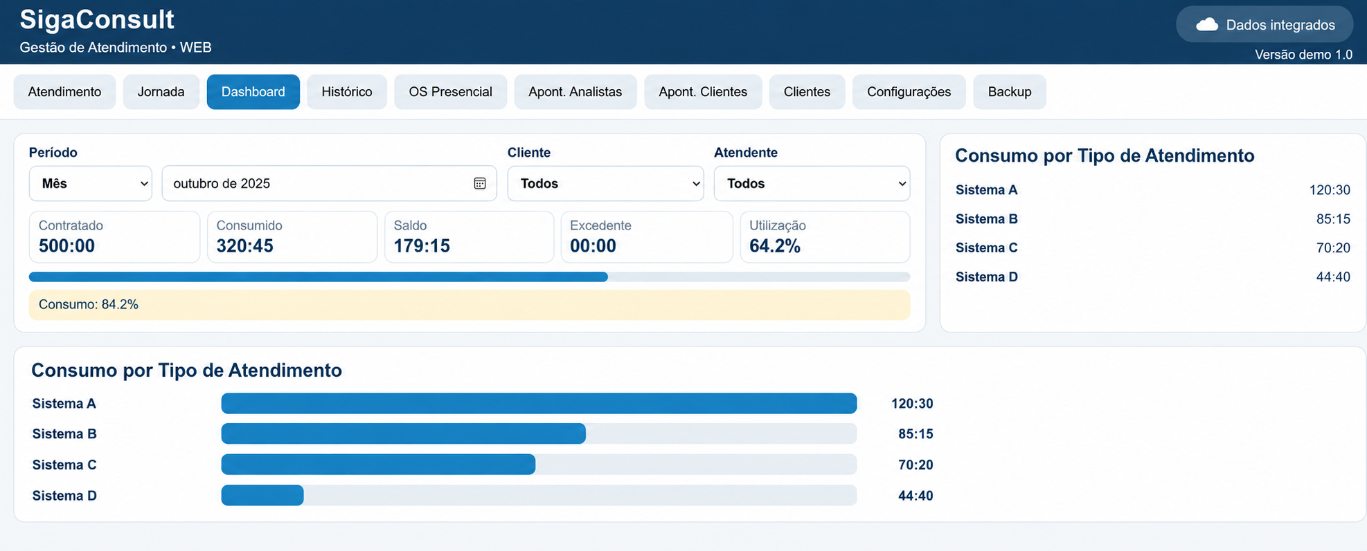This screenshot has width=1367, height=551.
Task: Click the Consumo: 84.2% alert banner
Action: [x=470, y=305]
